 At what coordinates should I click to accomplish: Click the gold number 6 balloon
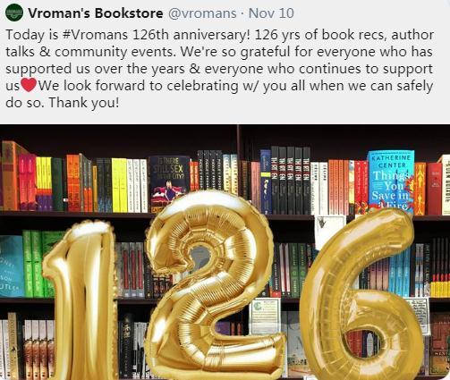361,295
